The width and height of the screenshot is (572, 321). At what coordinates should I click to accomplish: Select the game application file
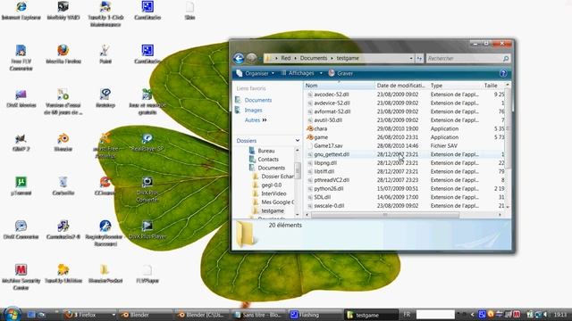[321, 137]
